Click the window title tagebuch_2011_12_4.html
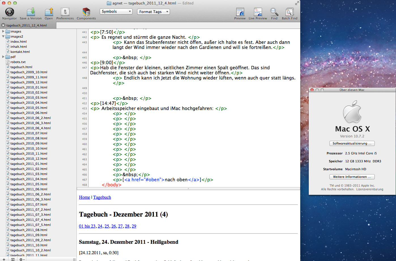396x261 pixels. pos(152,3)
